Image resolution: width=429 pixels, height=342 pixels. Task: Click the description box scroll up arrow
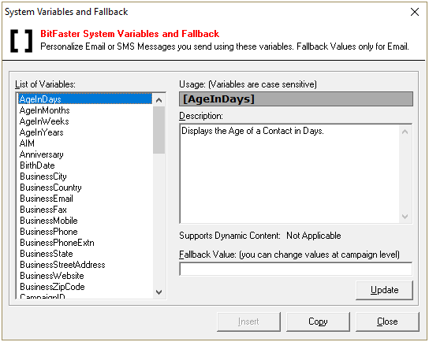point(405,132)
